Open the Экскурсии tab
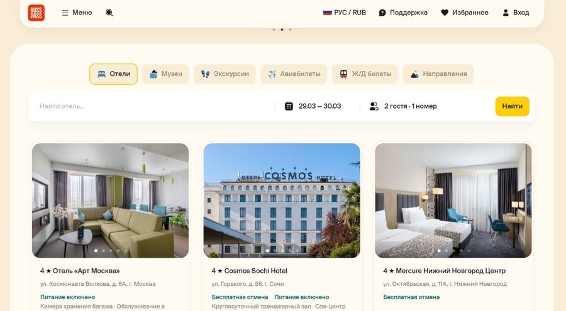The height and width of the screenshot is (311, 566). (225, 74)
